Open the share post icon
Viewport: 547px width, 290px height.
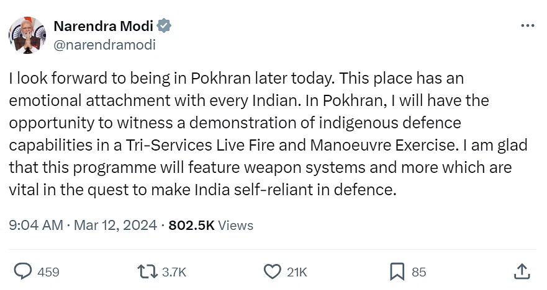(522, 271)
